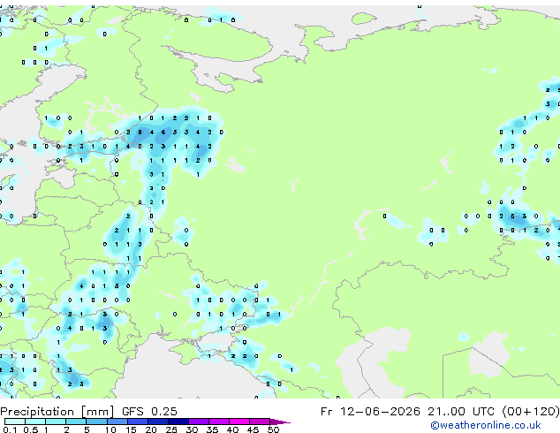Click the above-50 mm arrow tip of legend

click(x=280, y=422)
